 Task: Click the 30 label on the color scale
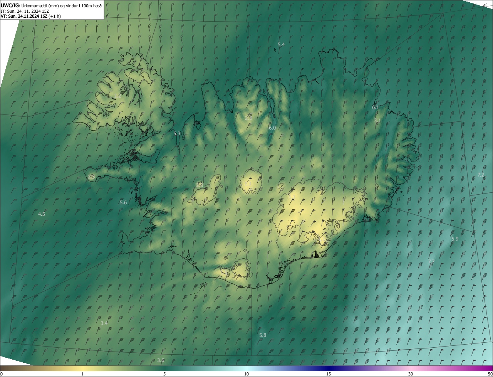click(x=411, y=374)
